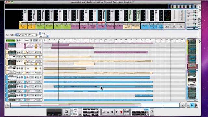Select the Mute tool
The image size is (208, 117).
pyautogui.click(x=30, y=35)
